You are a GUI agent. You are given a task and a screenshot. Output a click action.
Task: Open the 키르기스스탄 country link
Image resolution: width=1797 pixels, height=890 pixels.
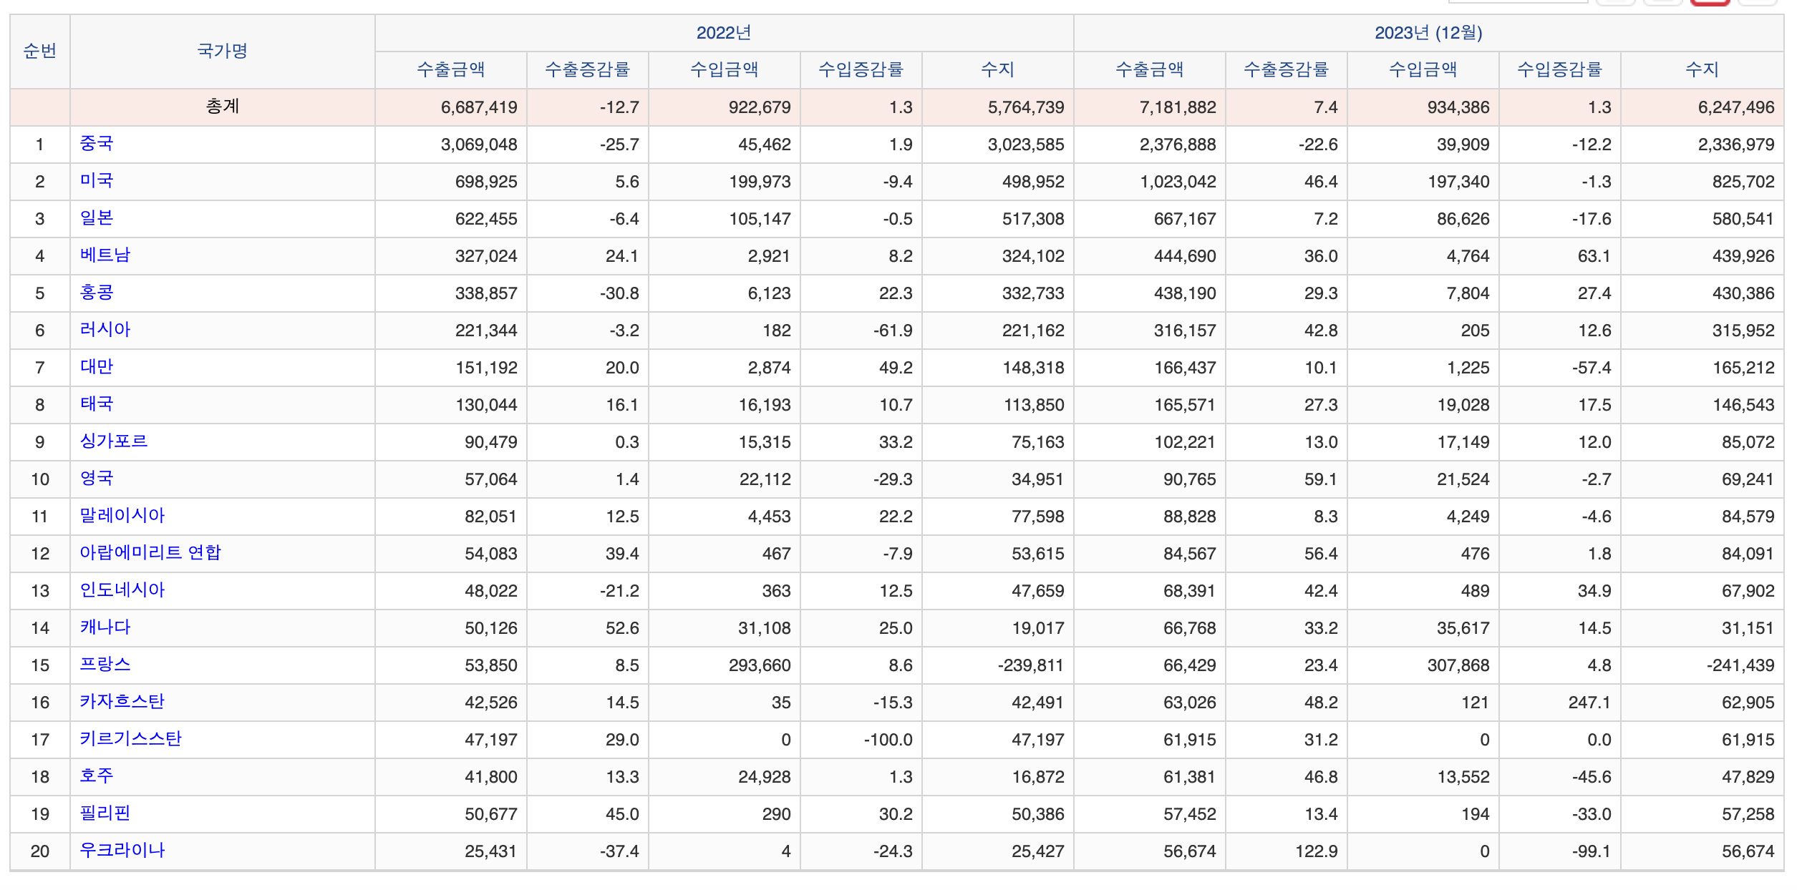point(131,739)
